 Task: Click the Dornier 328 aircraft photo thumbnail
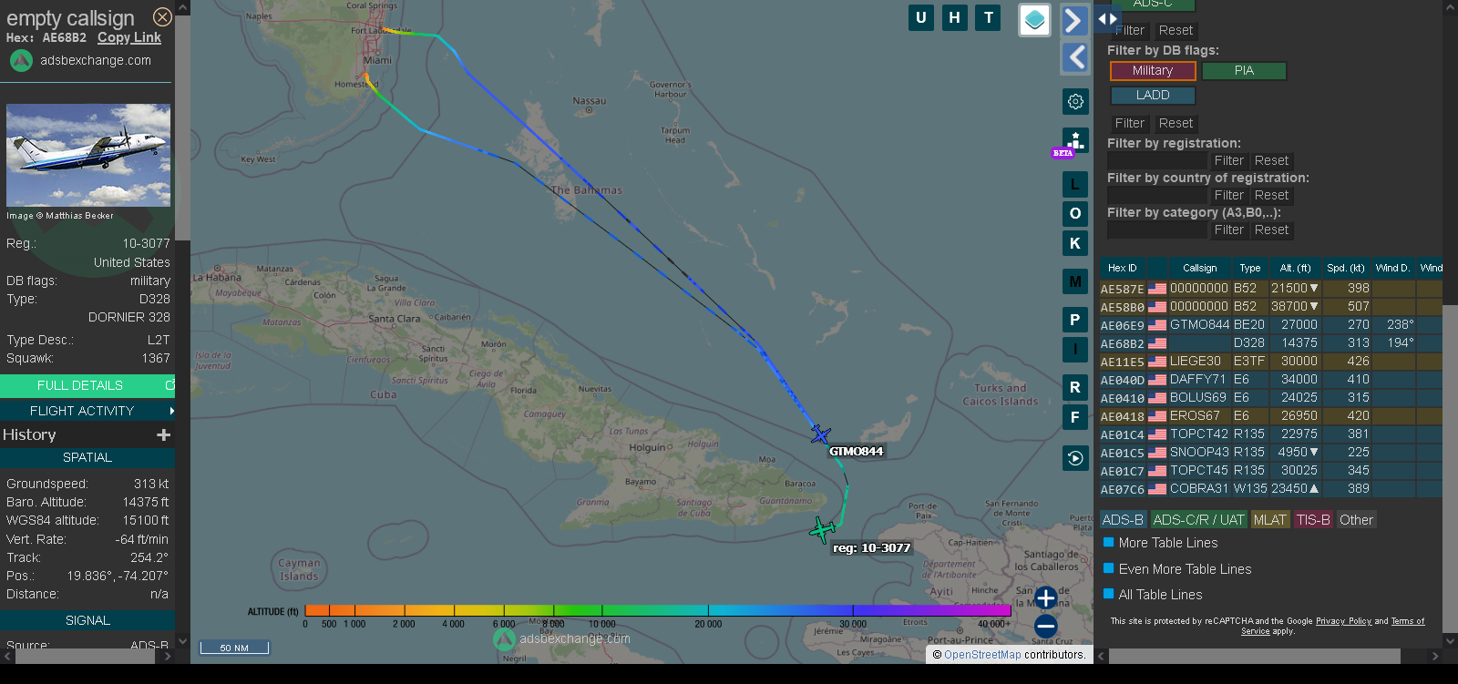point(88,155)
